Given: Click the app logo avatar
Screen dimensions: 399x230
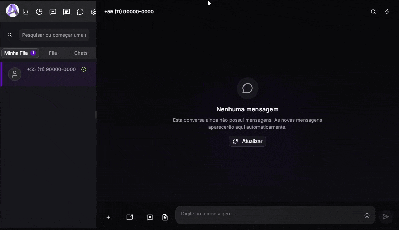Looking at the screenshot, I should point(13,11).
